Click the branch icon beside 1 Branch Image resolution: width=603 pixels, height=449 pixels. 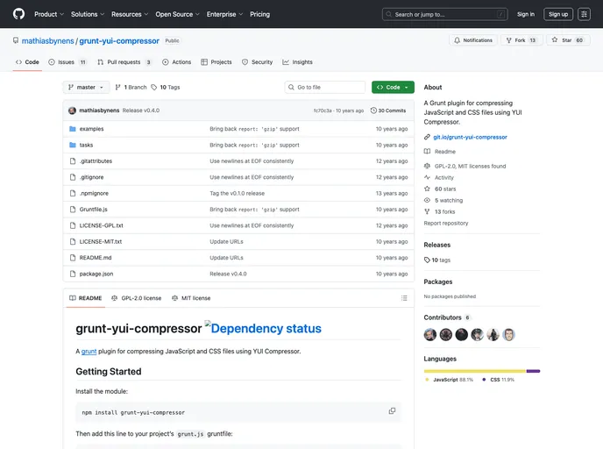pos(117,88)
